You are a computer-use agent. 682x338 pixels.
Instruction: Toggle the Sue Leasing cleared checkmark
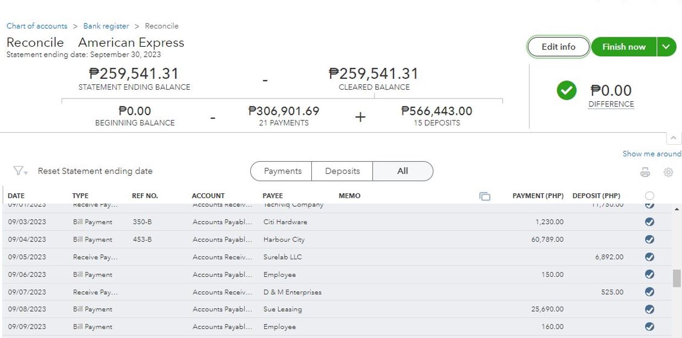coord(650,309)
